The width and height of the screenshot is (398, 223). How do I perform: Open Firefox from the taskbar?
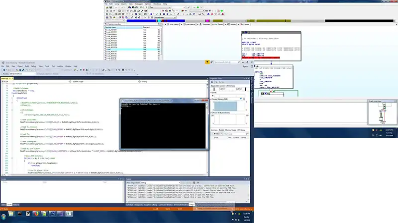point(36,214)
